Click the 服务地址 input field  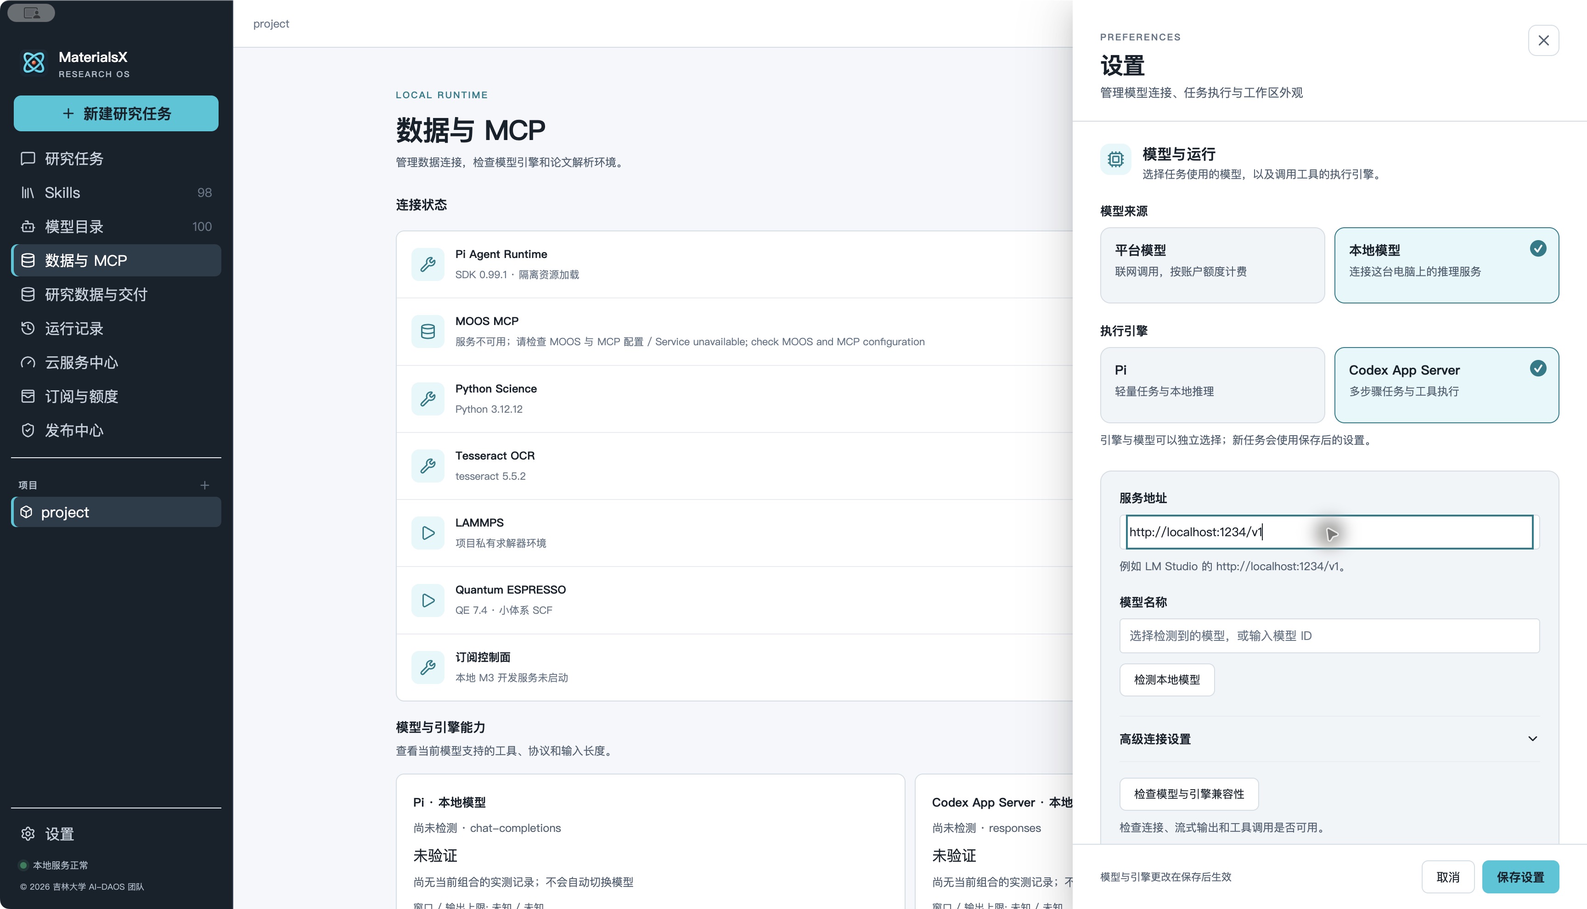tap(1329, 532)
